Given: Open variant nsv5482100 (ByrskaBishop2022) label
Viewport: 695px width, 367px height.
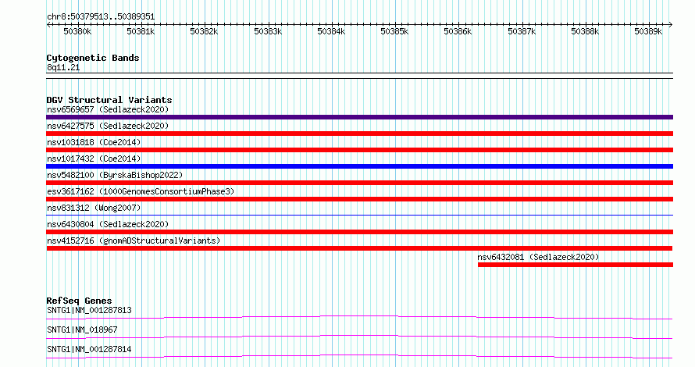Looking at the screenshot, I should (x=115, y=175).
